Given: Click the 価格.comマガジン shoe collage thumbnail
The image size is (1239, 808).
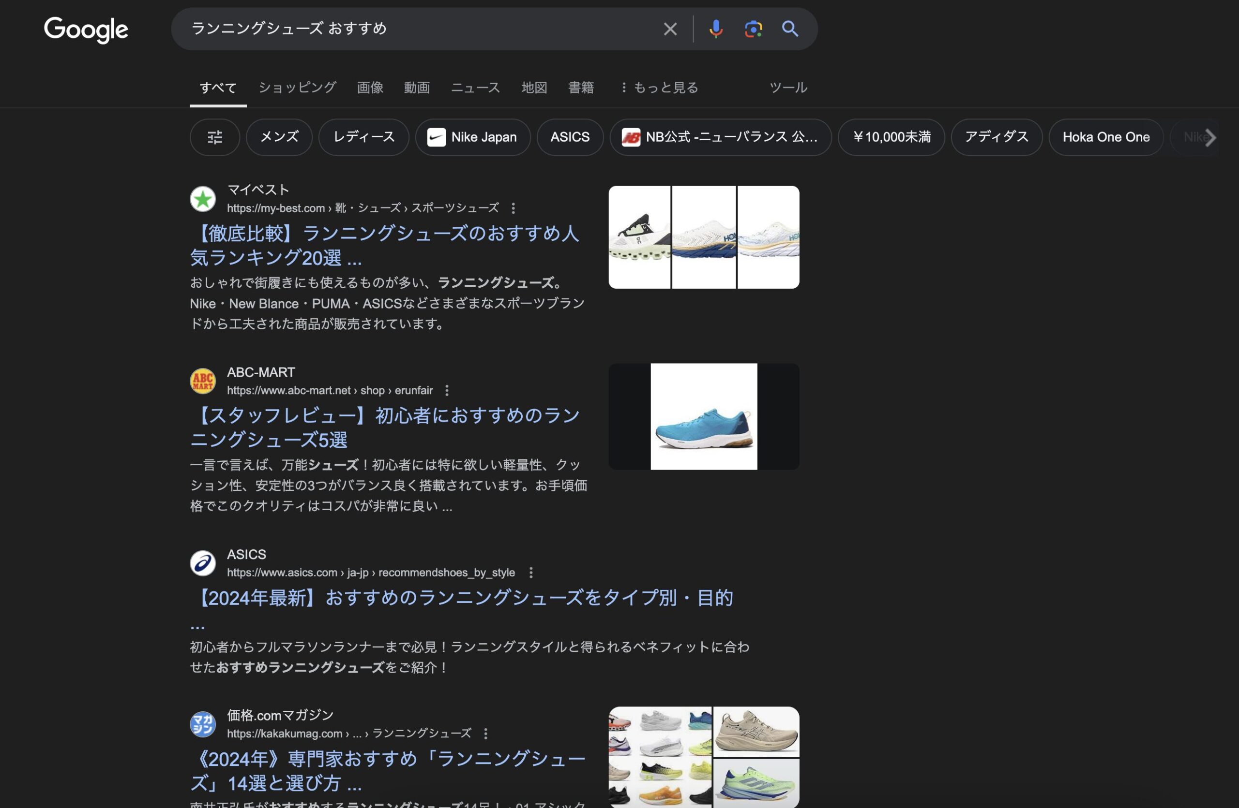Looking at the screenshot, I should click(x=704, y=757).
